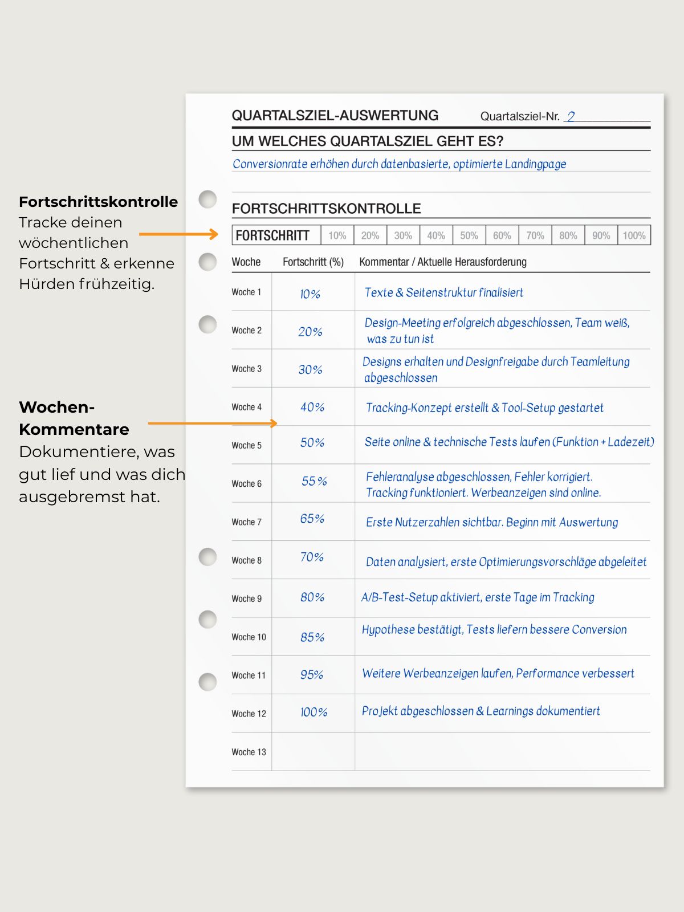
Task: Click the empty Woche 13 progress cell
Action: click(x=313, y=752)
